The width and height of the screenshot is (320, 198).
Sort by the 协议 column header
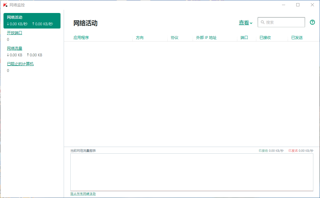coord(175,38)
